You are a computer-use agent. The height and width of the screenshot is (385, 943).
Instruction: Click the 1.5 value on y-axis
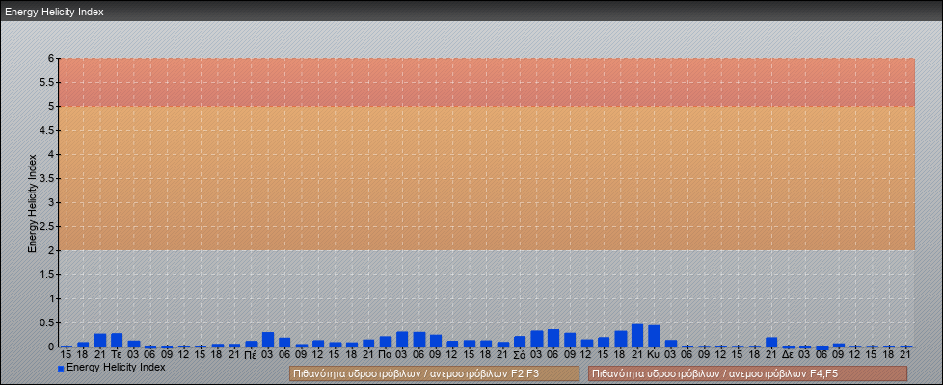[46, 274]
